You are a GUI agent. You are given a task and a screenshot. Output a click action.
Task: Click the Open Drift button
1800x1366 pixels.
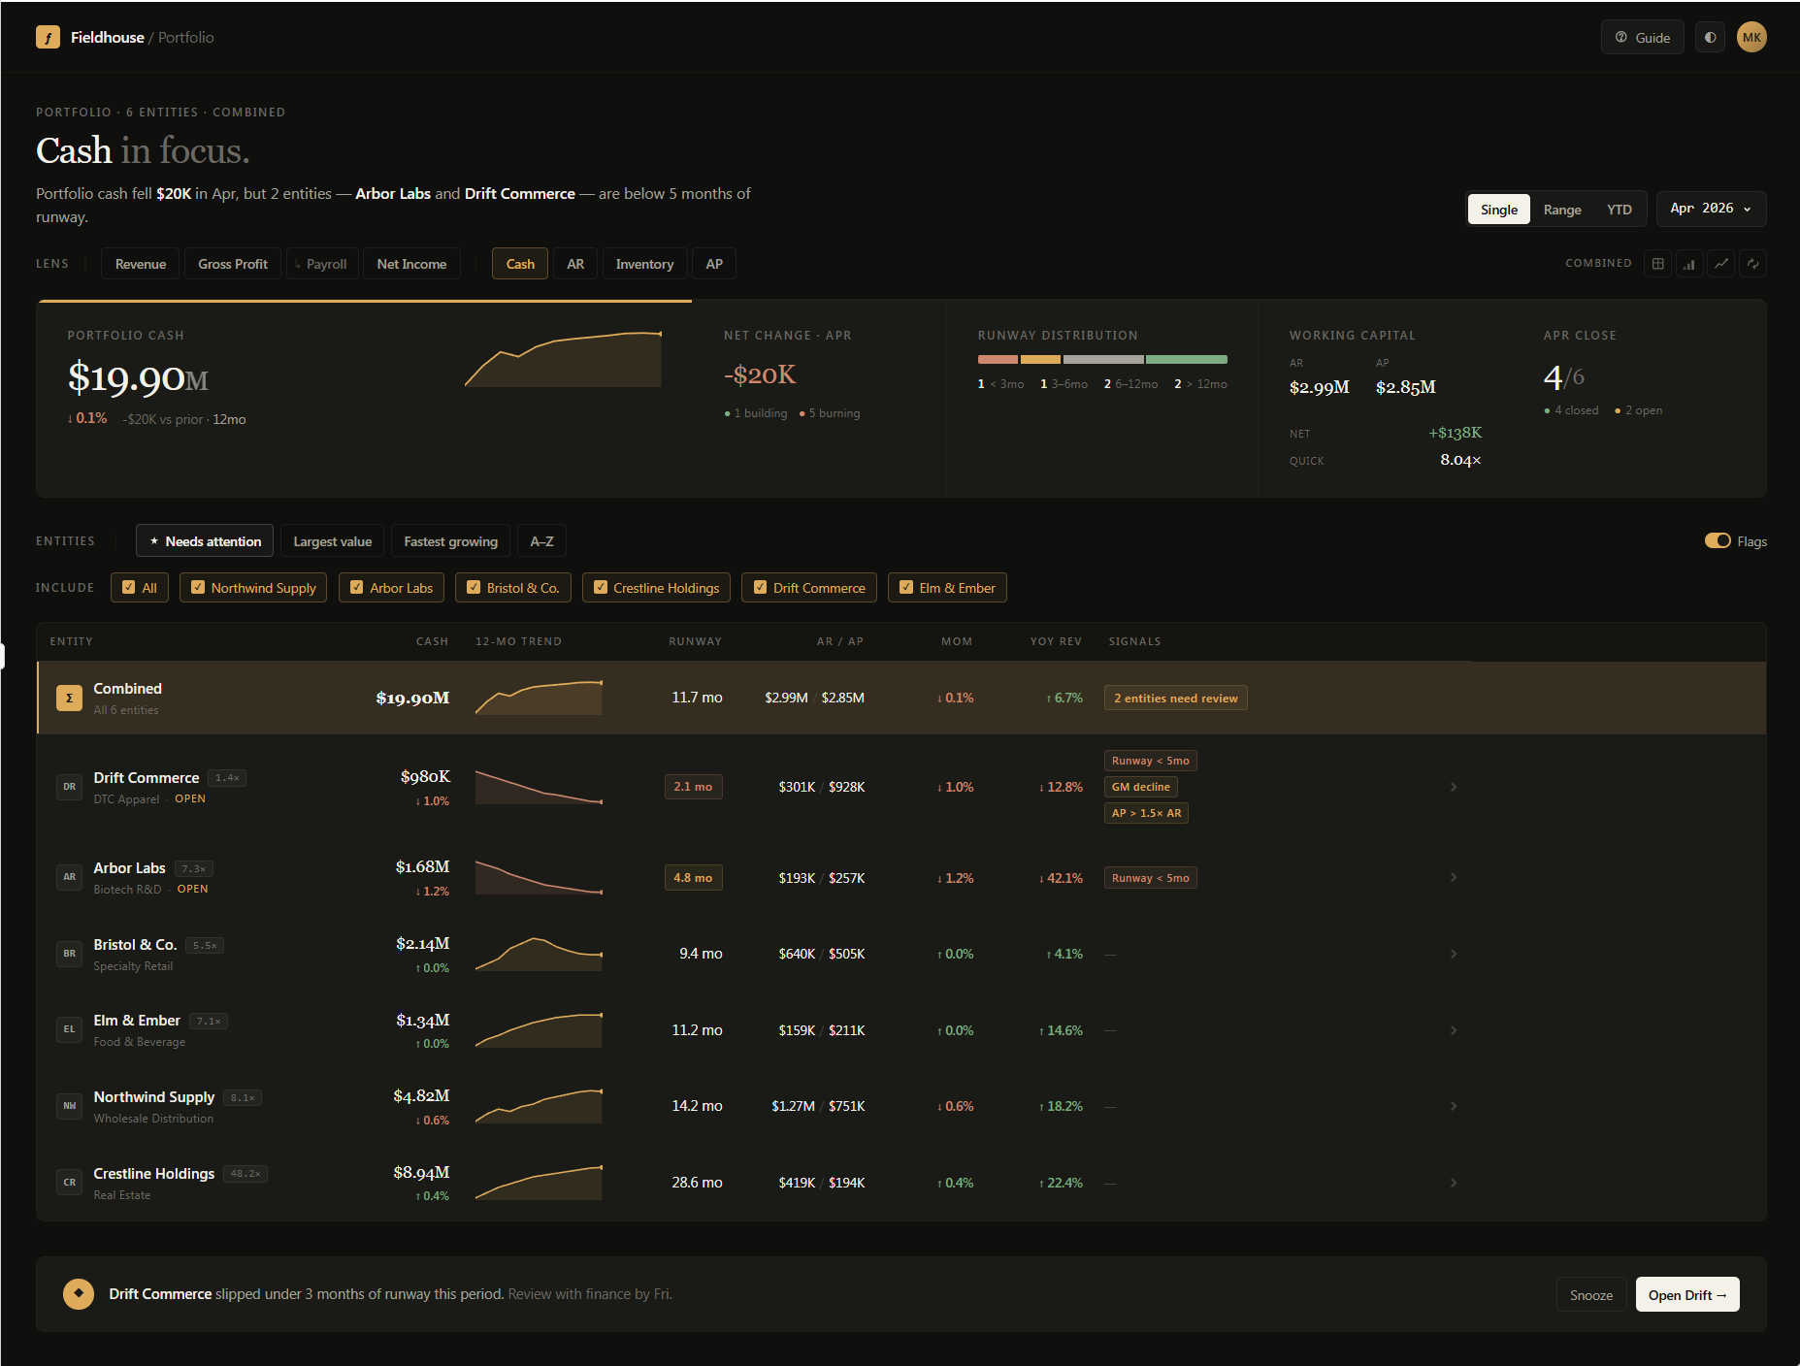[x=1686, y=1294]
